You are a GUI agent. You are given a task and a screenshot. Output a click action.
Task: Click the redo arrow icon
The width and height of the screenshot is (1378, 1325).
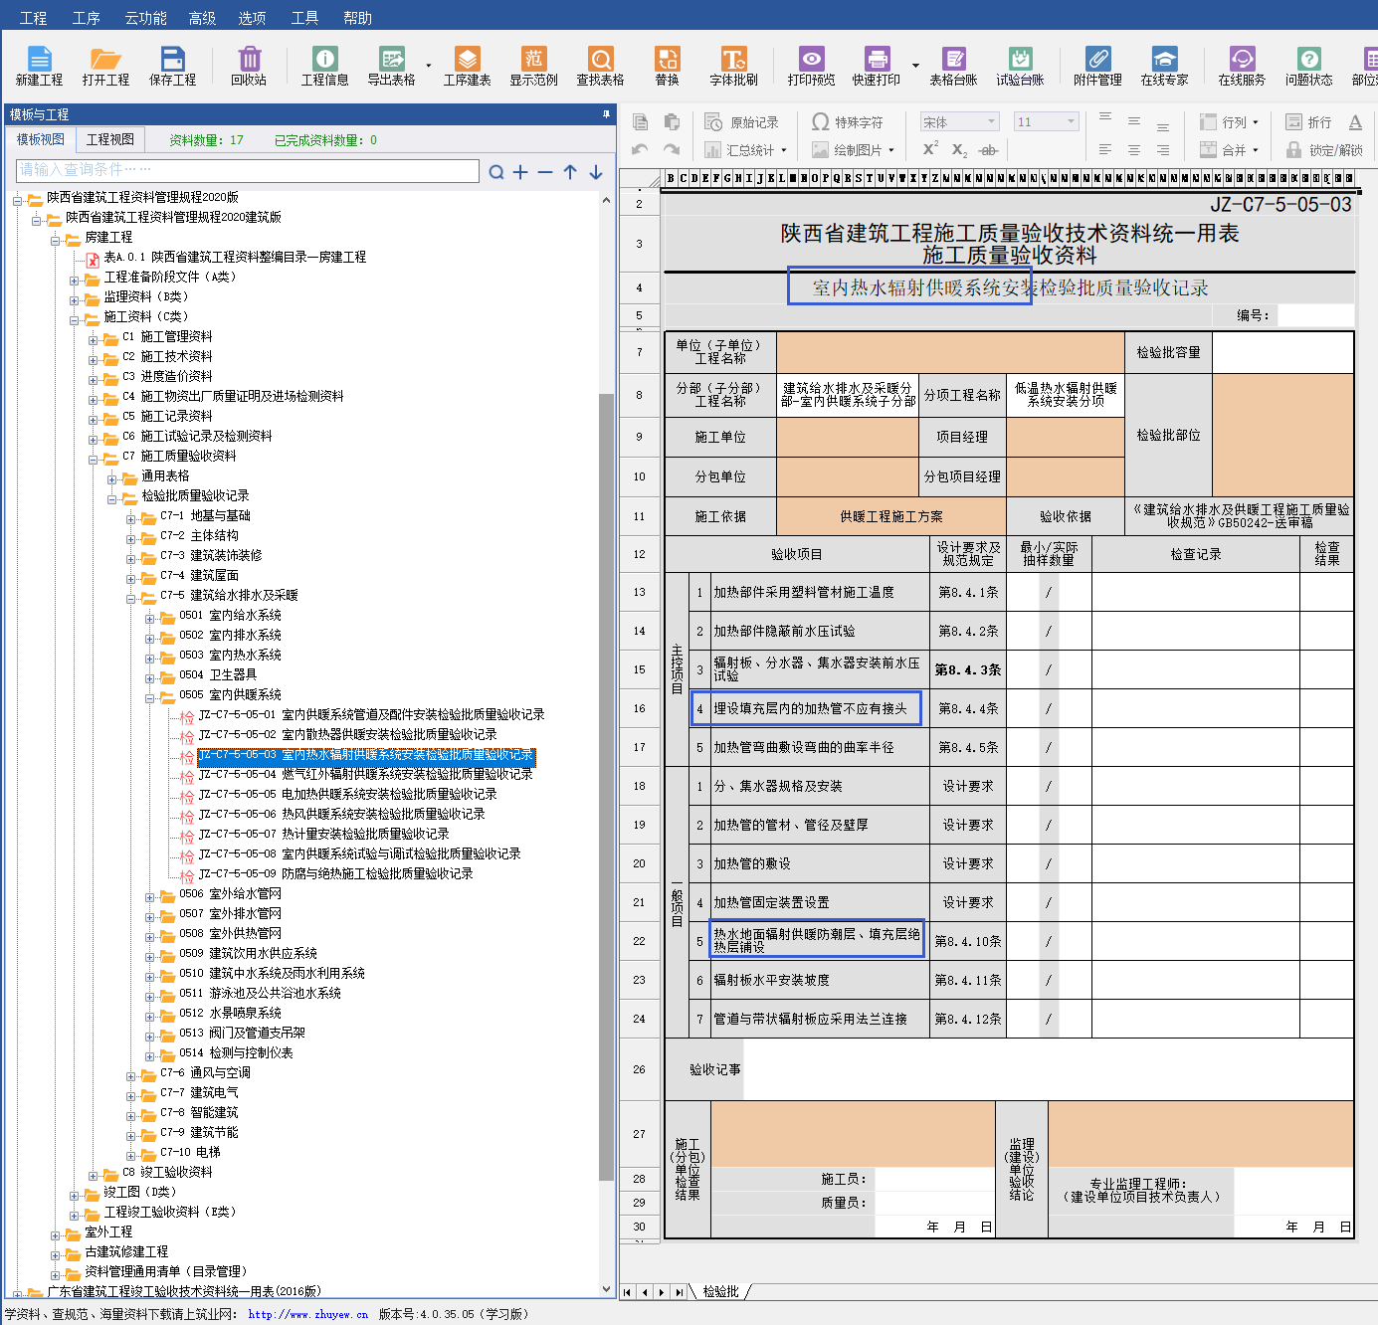point(673,150)
